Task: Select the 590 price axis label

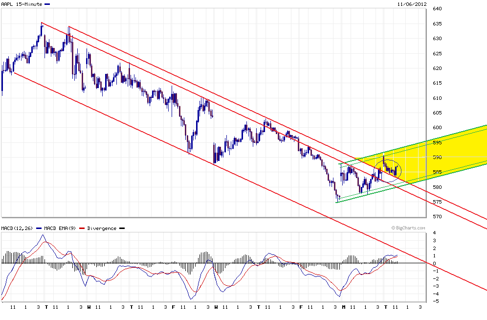Action: tap(438, 158)
